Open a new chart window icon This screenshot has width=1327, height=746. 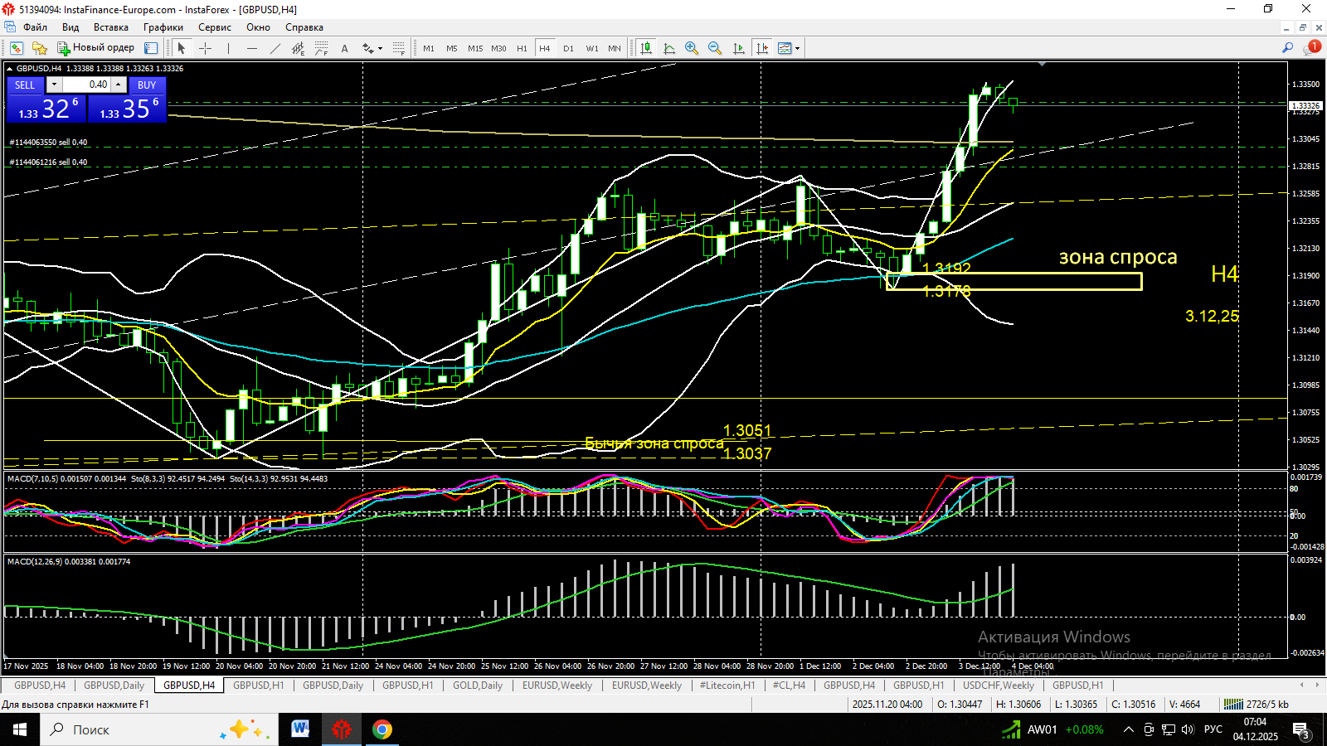point(16,48)
